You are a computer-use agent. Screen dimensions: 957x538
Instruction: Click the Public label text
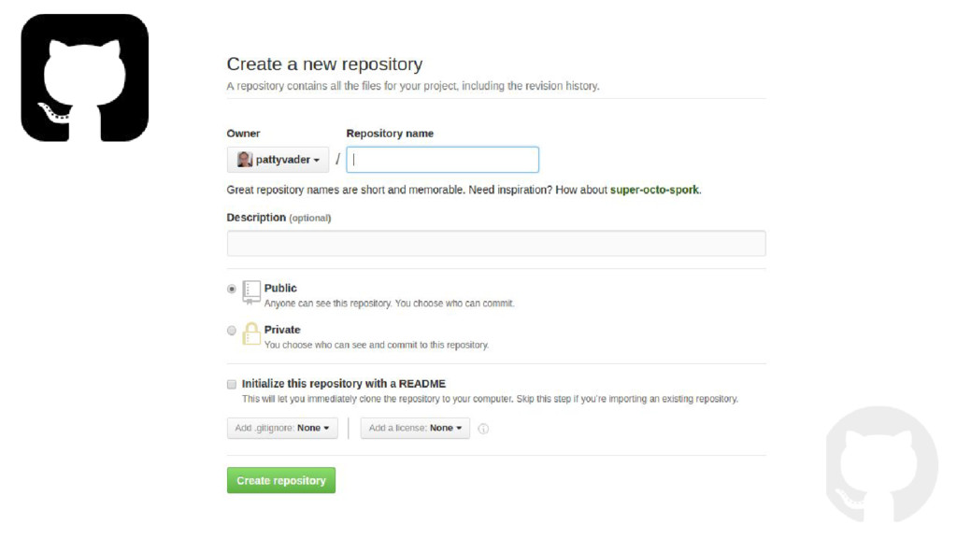[280, 288]
